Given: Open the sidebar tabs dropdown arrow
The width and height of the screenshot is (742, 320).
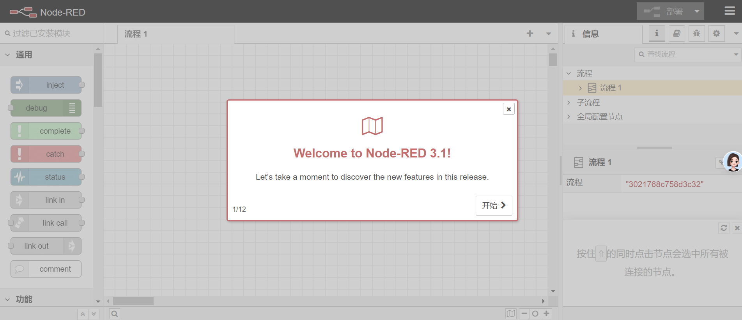Looking at the screenshot, I should coord(736,34).
